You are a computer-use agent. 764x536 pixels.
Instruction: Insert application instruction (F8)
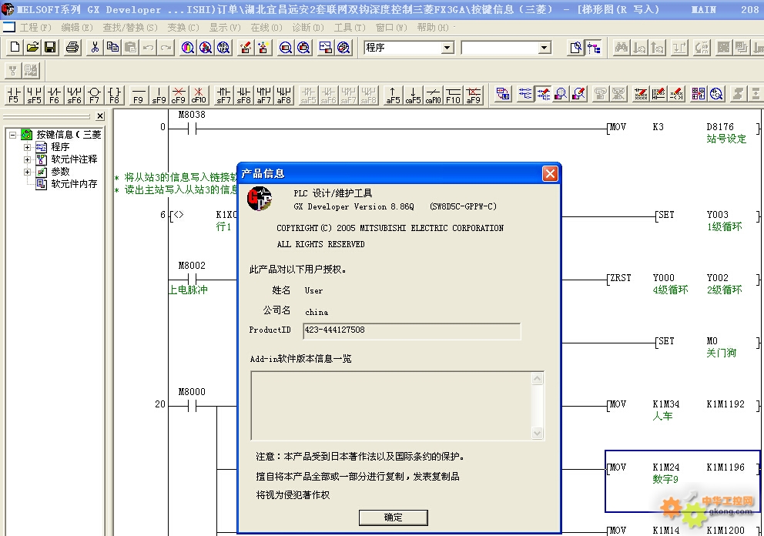(x=114, y=95)
